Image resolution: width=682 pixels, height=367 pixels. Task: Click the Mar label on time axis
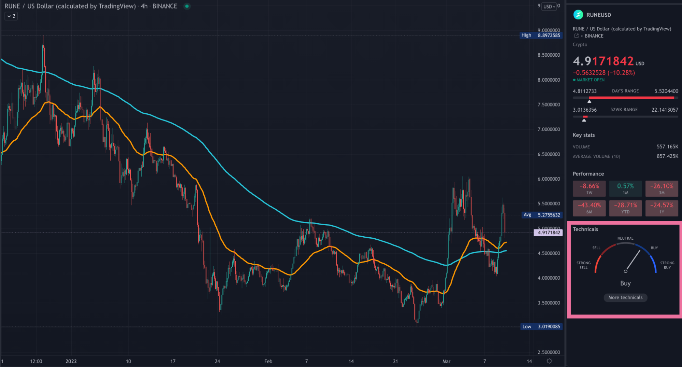point(446,361)
